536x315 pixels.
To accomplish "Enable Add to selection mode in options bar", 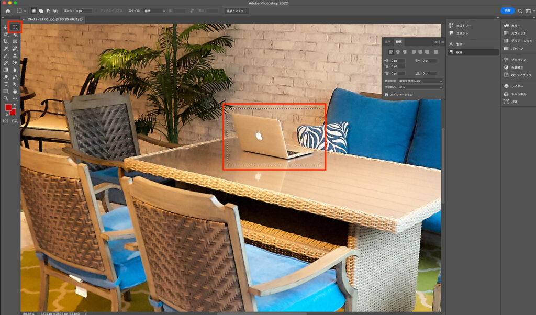I will point(41,10).
